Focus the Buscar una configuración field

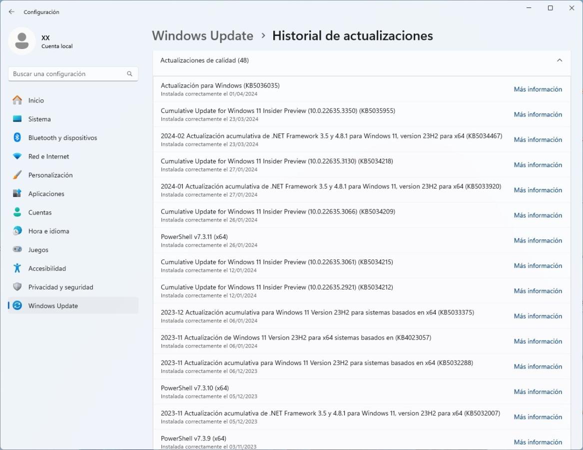[x=67, y=73]
